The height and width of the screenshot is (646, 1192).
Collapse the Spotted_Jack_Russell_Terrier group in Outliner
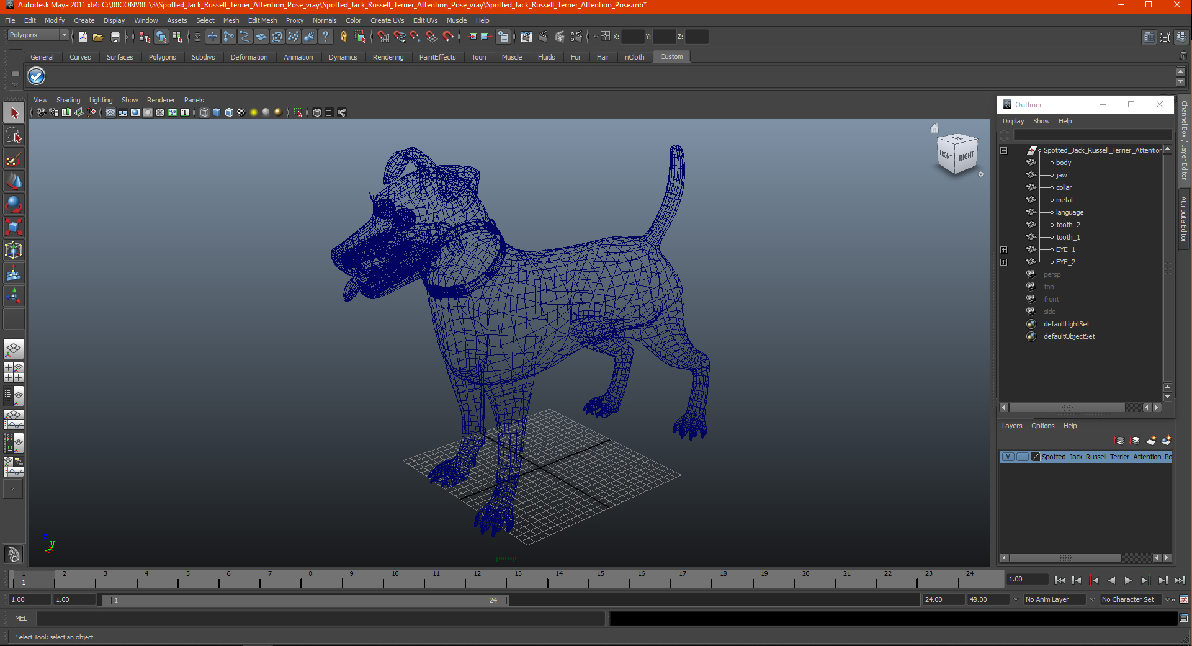point(1003,150)
